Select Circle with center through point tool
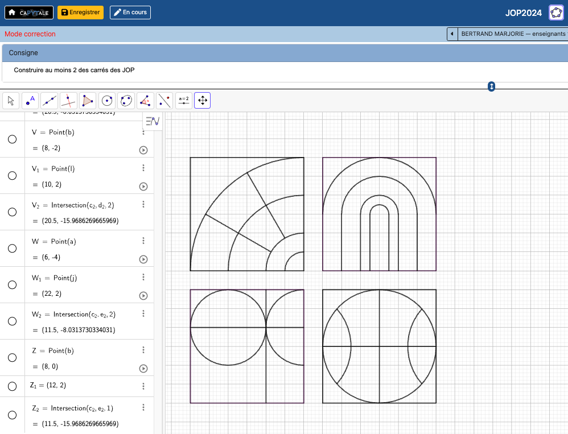Image resolution: width=568 pixels, height=434 pixels. 107,101
